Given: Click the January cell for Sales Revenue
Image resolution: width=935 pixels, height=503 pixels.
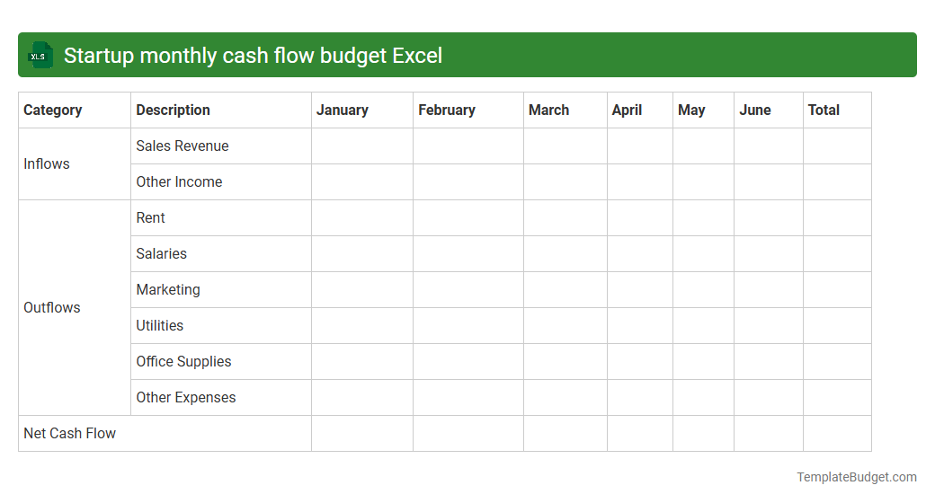Looking at the screenshot, I should click(362, 146).
